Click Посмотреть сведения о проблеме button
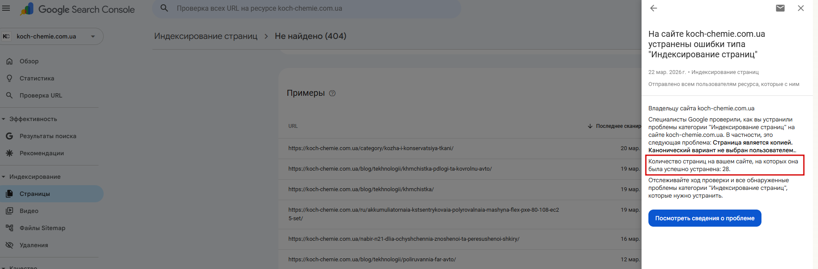Viewport: 818px width, 269px height. (x=705, y=218)
